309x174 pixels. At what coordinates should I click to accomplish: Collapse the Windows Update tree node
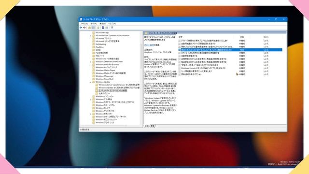91,82
